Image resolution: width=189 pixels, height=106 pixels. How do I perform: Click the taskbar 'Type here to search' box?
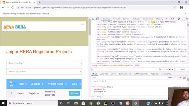pos(32,103)
